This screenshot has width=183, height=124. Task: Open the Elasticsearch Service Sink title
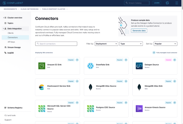59,86
